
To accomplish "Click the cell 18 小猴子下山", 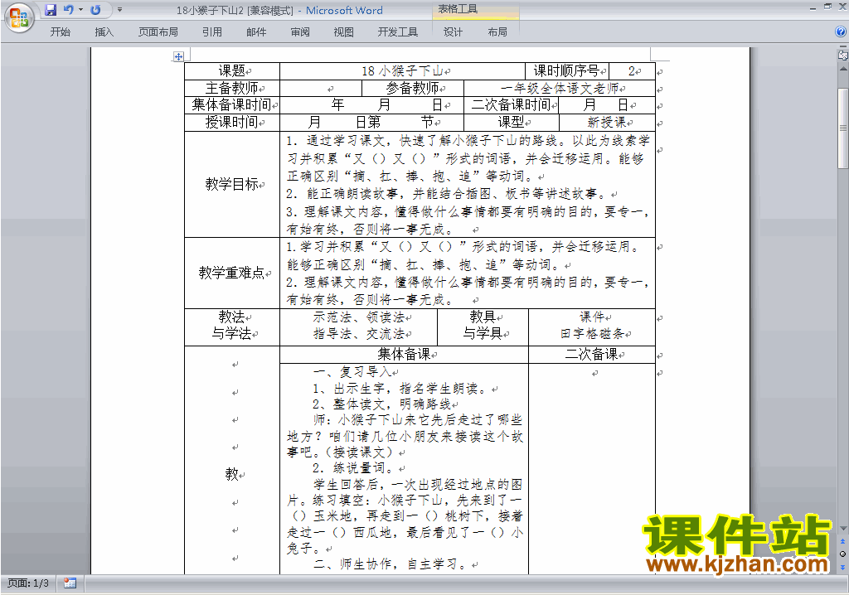I will [x=402, y=71].
